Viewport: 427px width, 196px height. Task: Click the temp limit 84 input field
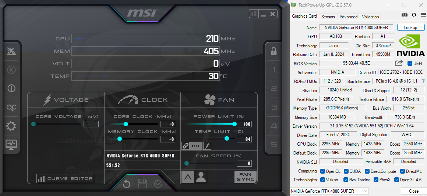244,139
